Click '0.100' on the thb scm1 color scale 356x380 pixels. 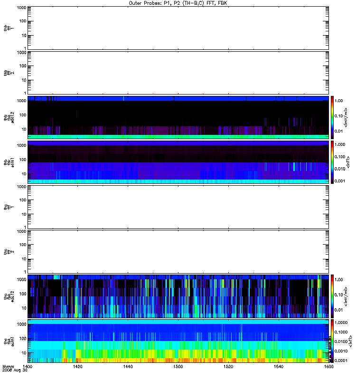pos(340,157)
